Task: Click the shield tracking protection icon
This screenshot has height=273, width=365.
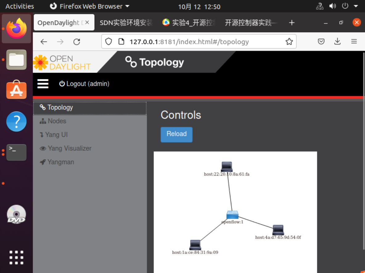Action: [x=109, y=42]
